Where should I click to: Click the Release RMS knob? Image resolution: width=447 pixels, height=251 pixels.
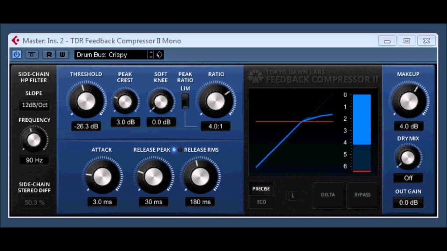[x=200, y=177]
